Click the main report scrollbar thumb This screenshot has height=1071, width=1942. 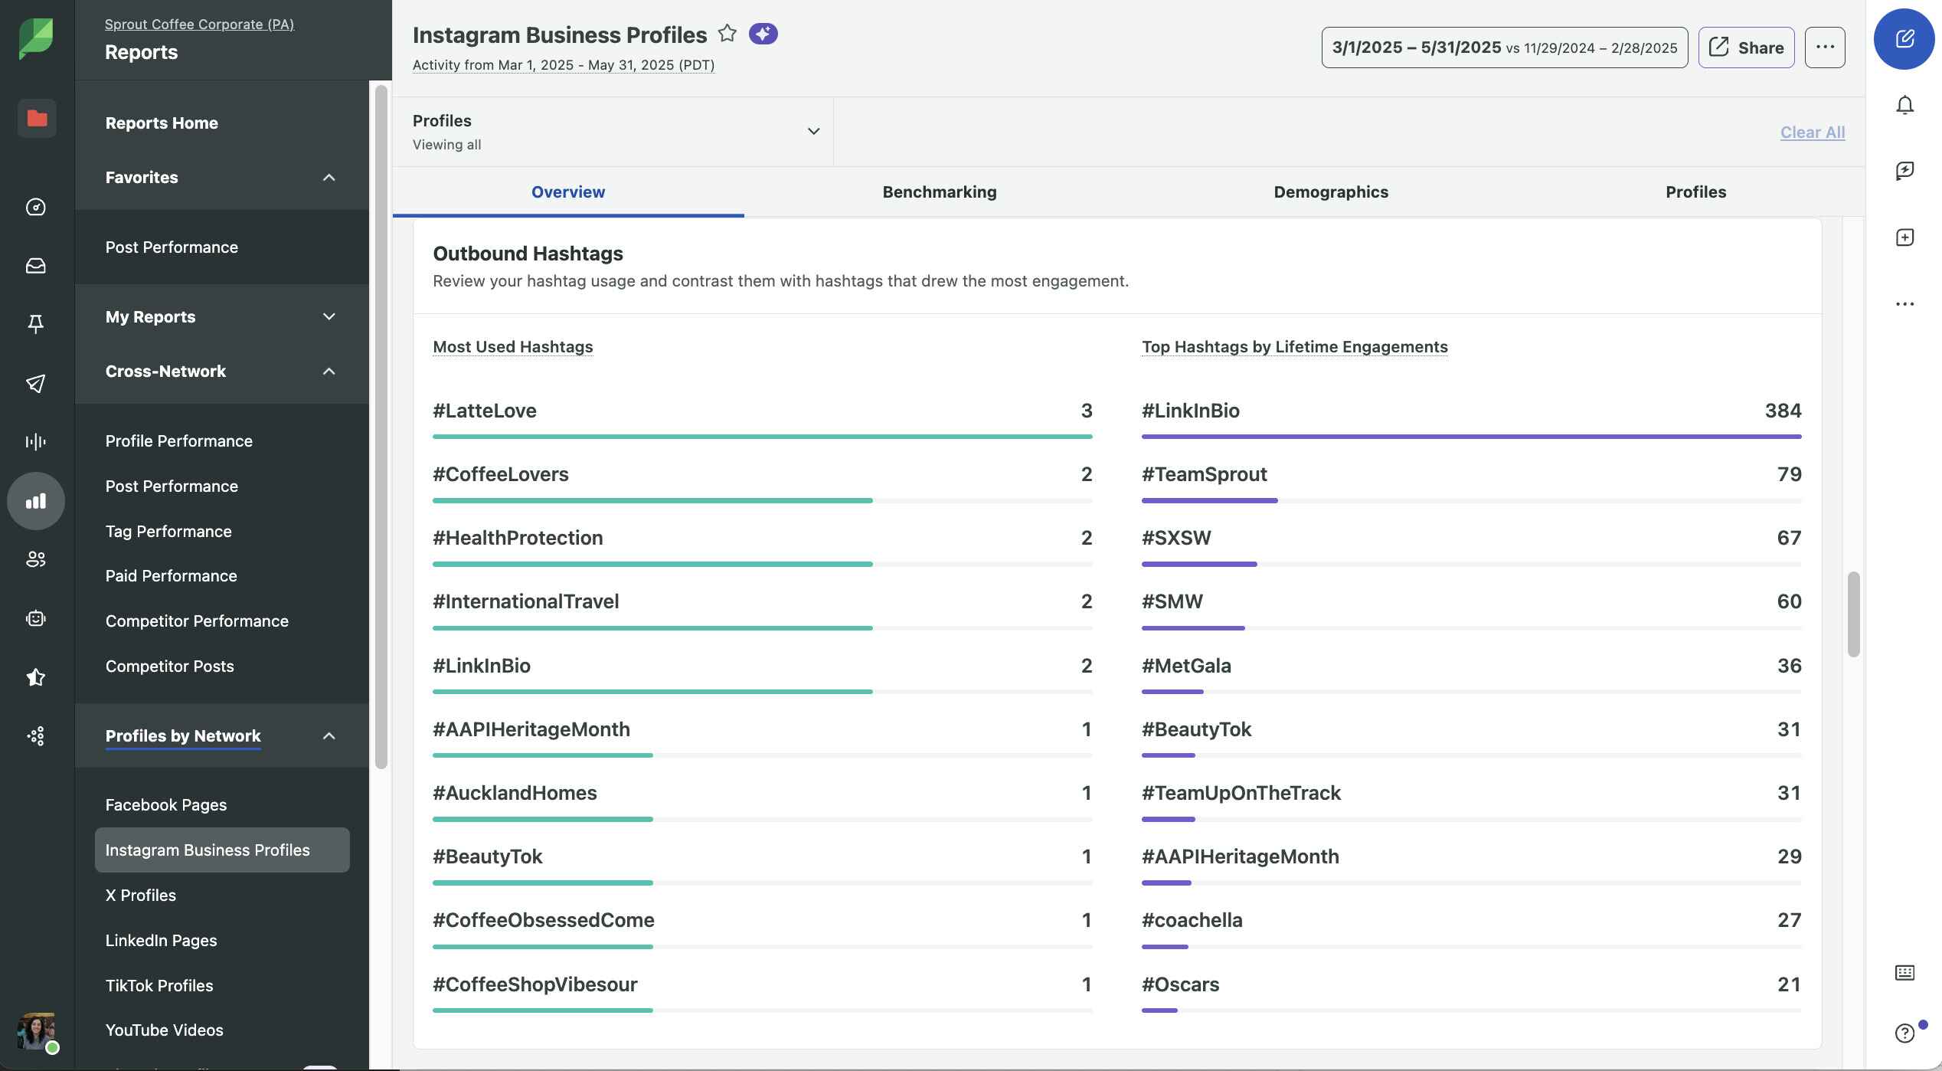click(1854, 614)
